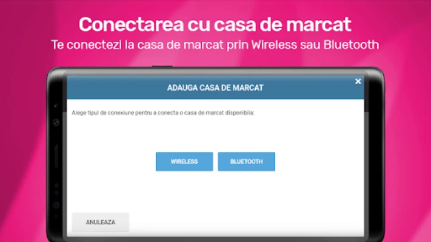Image resolution: width=431 pixels, height=242 pixels.
Task: Click the word 'Conectarea' in the headline
Action: 131,24
